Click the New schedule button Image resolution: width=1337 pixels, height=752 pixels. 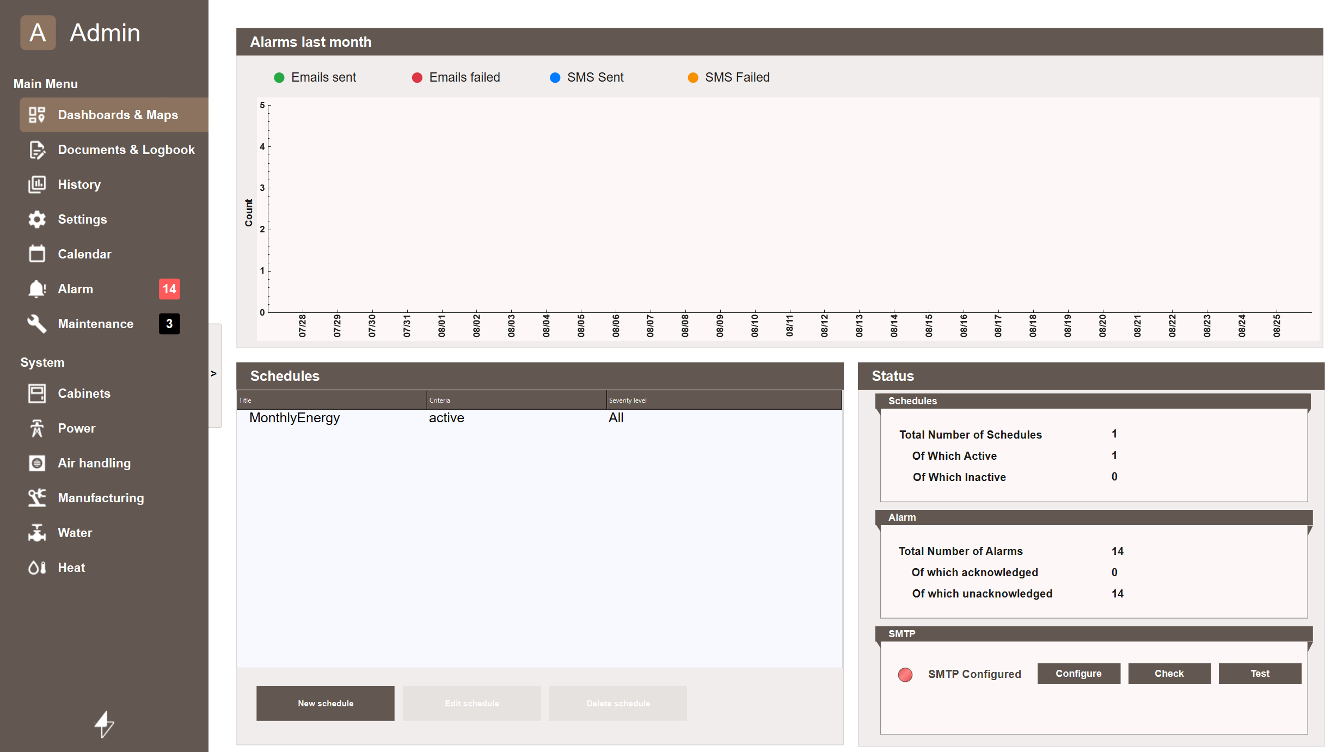[326, 704]
